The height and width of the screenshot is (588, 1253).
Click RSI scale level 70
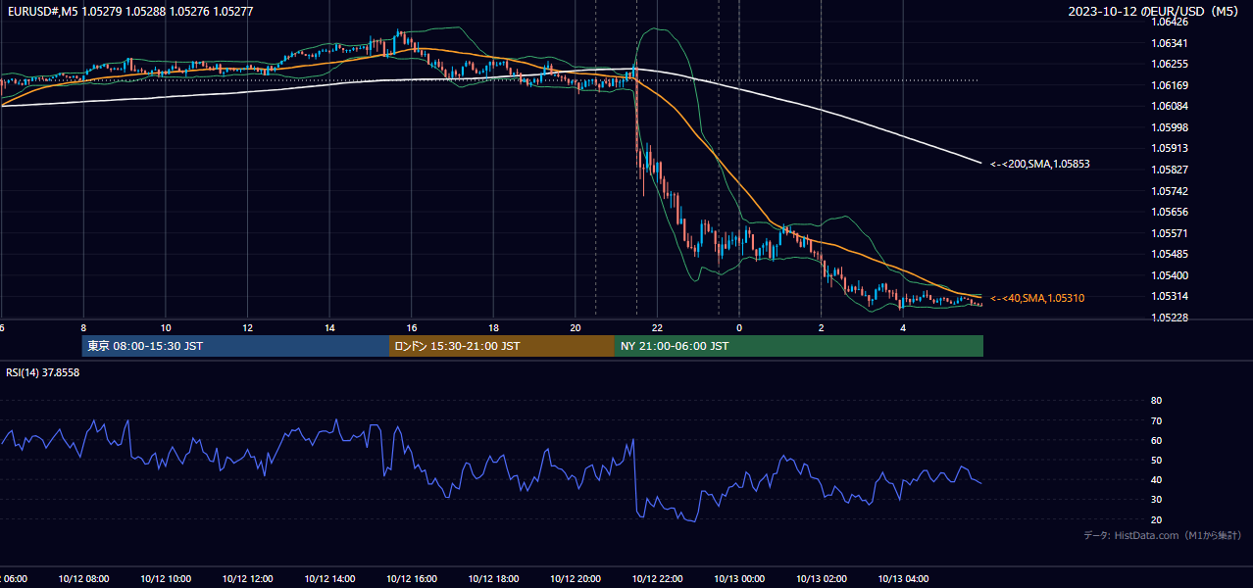1156,420
